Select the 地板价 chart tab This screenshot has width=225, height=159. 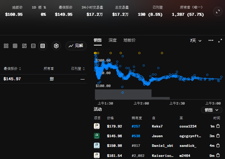point(129,40)
